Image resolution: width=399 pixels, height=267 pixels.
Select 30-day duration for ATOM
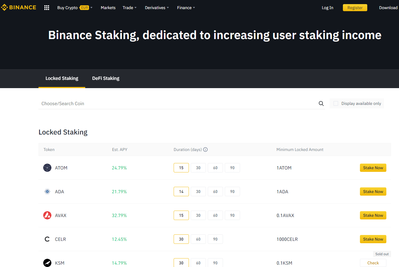pos(198,168)
